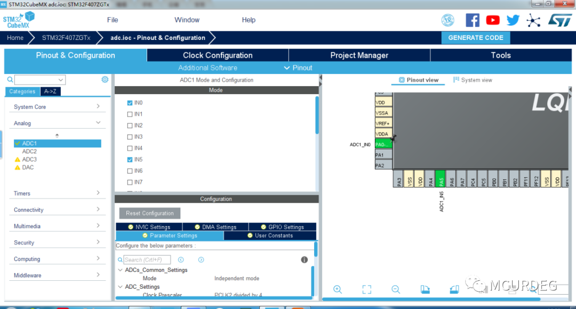The width and height of the screenshot is (576, 309).
Task: Open the categories settings gear icon
Action: pyautogui.click(x=105, y=79)
